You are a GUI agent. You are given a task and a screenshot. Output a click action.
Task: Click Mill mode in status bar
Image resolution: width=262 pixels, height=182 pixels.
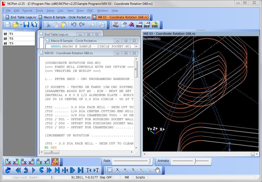[x=127, y=177]
